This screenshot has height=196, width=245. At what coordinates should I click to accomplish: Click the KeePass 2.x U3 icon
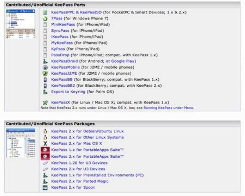pyautogui.click(x=45, y=169)
